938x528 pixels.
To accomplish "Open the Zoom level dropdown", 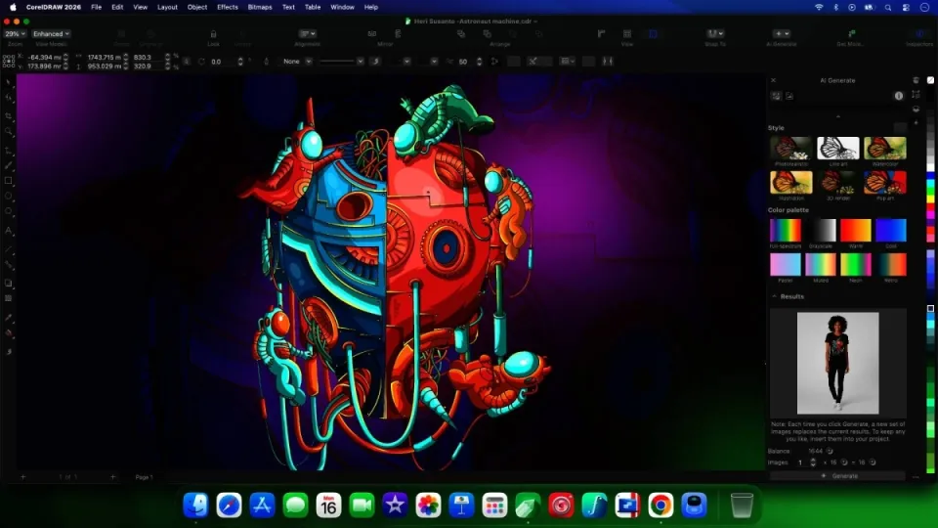I will pos(15,34).
